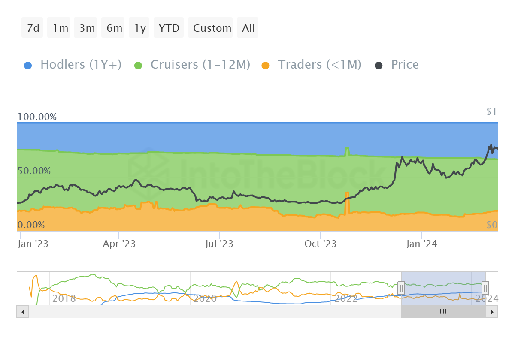This screenshot has height=343, width=515.
Task: Choose the 3m time range
Action: (x=87, y=28)
